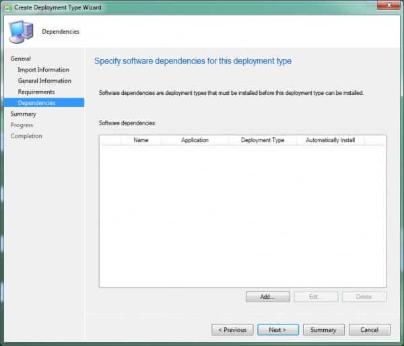Go back with the < Previous button
Image resolution: width=404 pixels, height=346 pixels.
click(232, 330)
